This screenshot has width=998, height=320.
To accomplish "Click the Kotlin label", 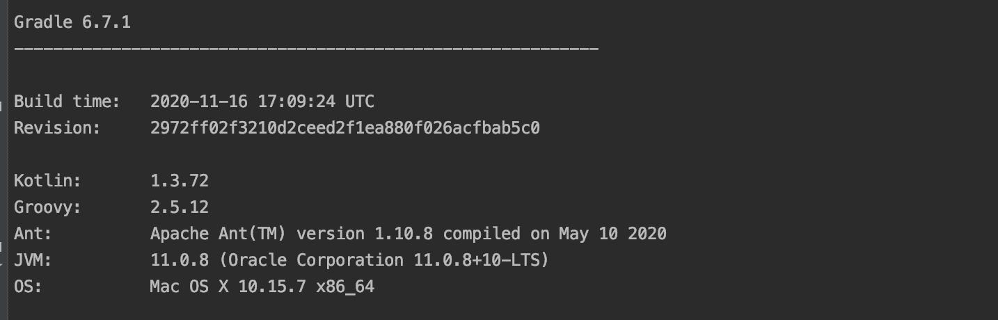I will pyautogui.click(x=48, y=181).
